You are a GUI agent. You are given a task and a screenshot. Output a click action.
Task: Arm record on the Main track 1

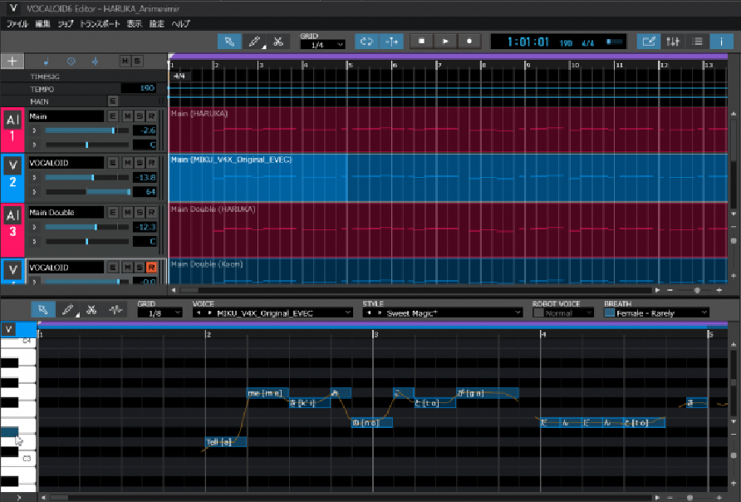(x=151, y=116)
